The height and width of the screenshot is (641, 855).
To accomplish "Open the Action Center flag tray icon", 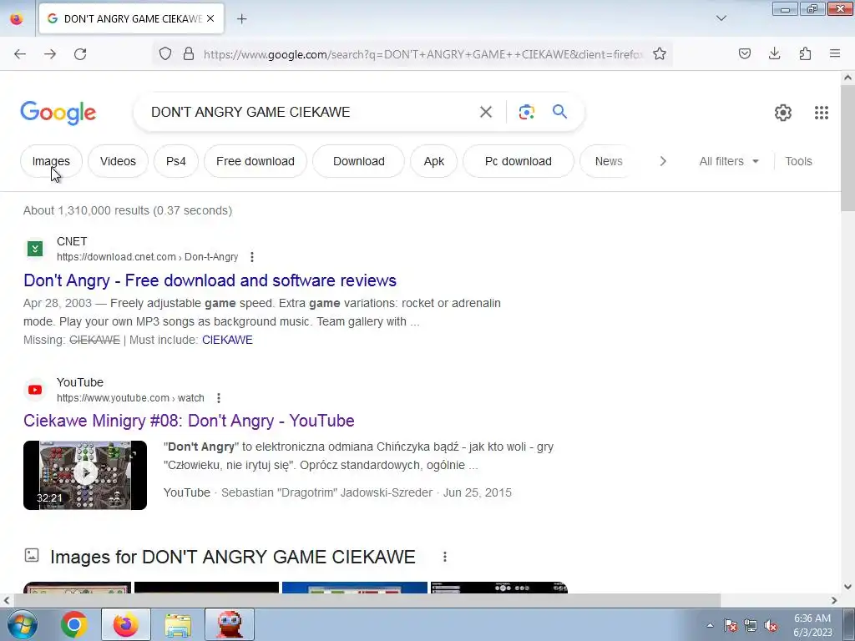I will click(x=731, y=626).
